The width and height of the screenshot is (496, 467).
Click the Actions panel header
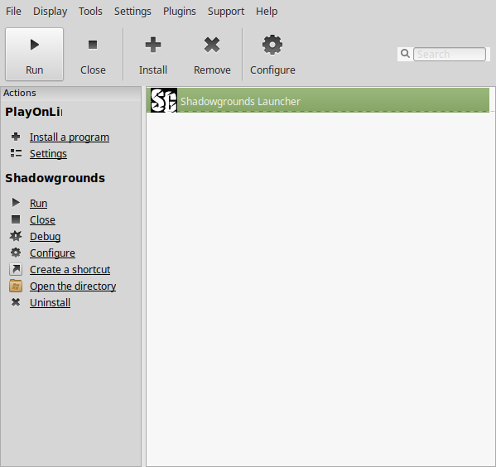(71, 93)
